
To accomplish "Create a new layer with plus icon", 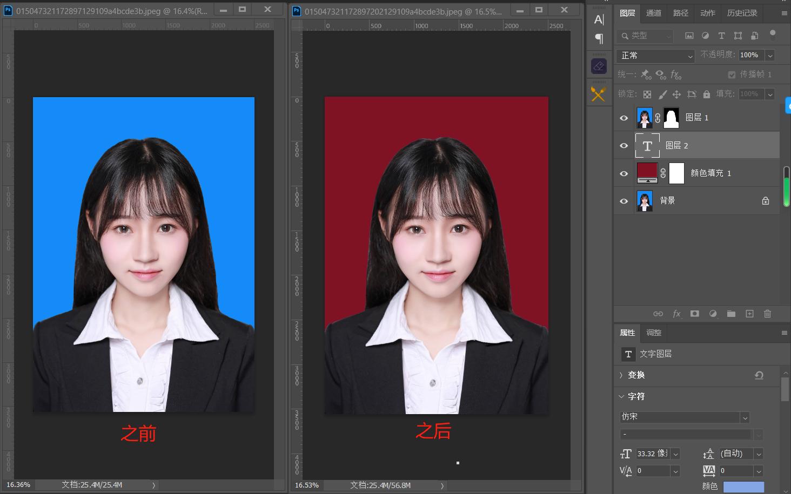I will pyautogui.click(x=749, y=314).
